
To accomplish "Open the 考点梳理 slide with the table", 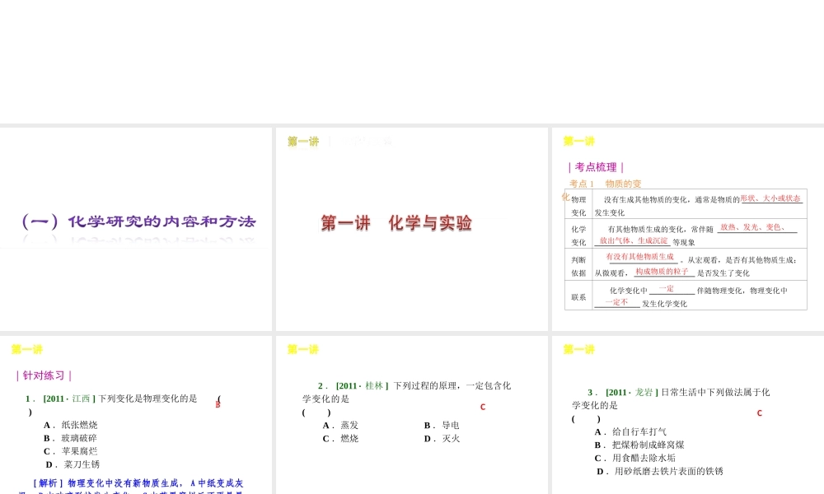I will tap(688, 229).
